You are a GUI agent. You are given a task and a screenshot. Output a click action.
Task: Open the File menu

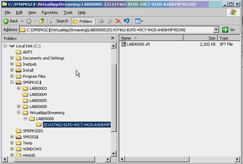tap(8, 13)
